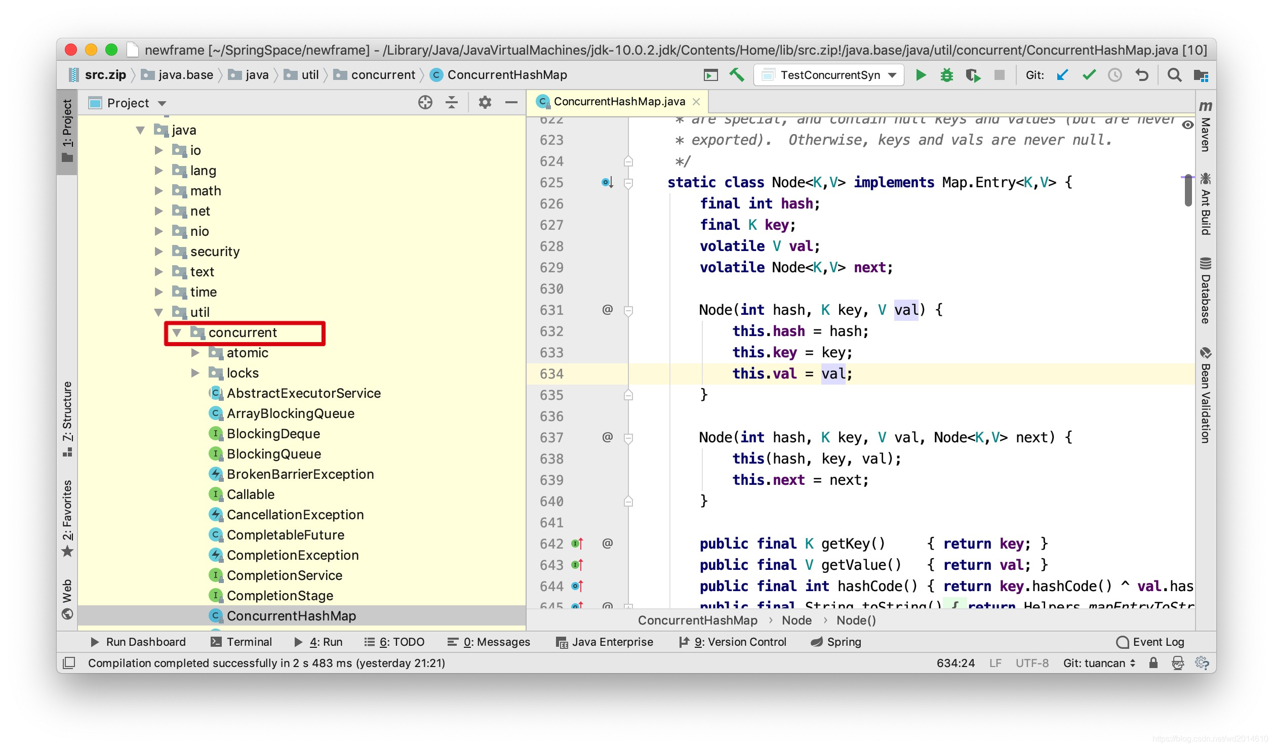Hide the Project tool window

click(x=511, y=103)
